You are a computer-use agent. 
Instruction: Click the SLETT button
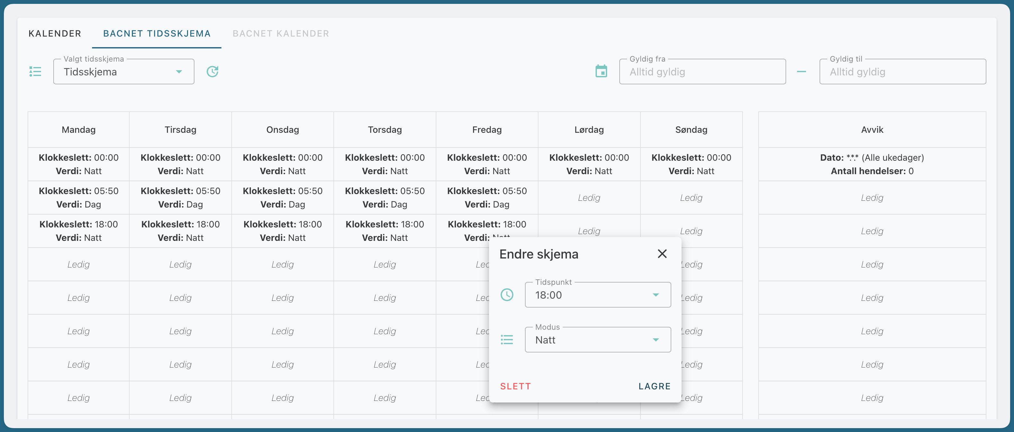click(515, 386)
